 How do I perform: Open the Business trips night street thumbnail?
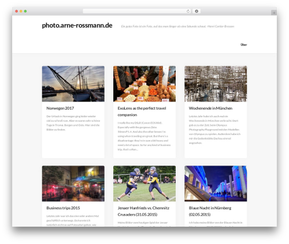tap(73, 183)
